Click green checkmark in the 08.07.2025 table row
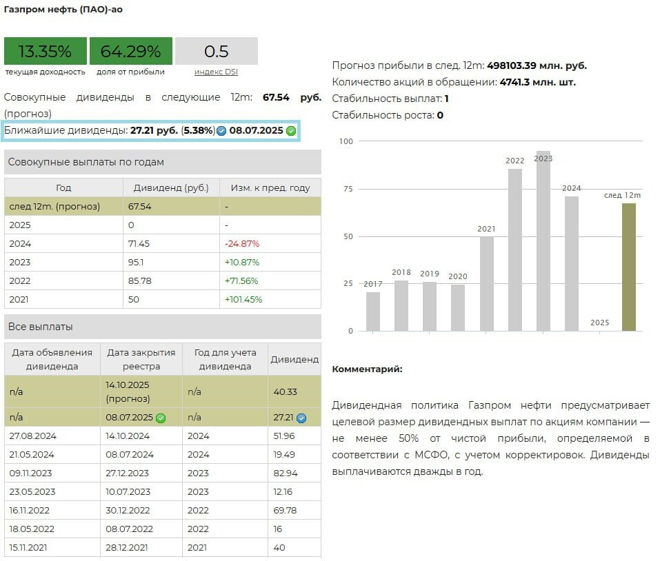This screenshot has height=561, width=660. click(161, 418)
